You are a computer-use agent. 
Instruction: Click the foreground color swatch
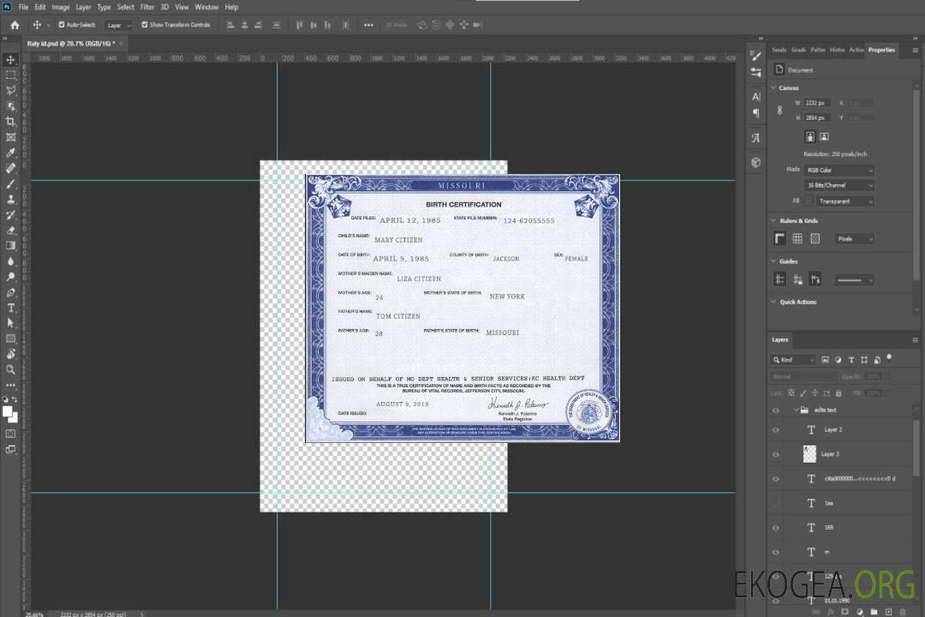click(x=7, y=412)
